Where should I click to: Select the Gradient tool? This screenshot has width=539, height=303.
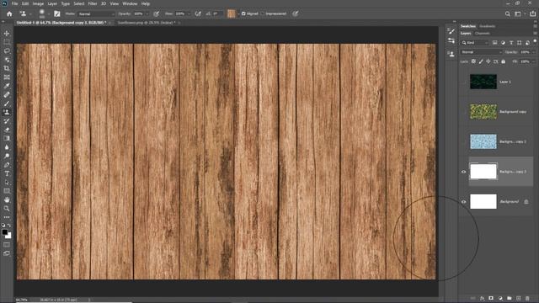tap(7, 138)
